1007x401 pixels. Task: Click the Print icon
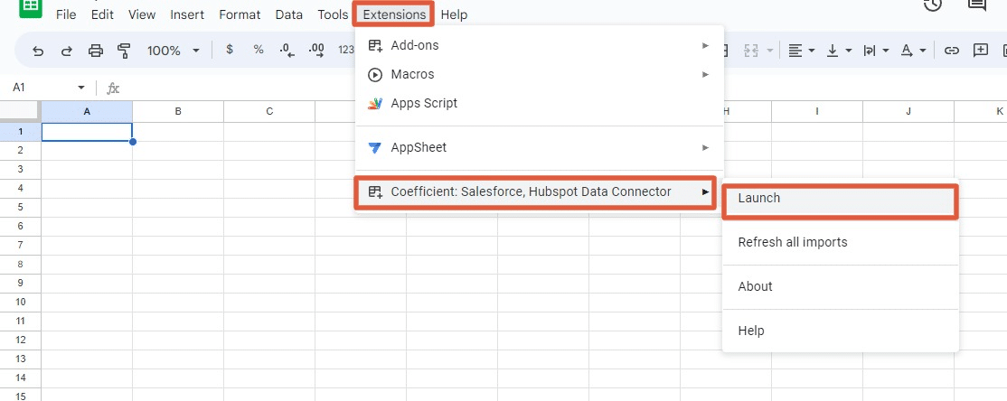coord(95,51)
